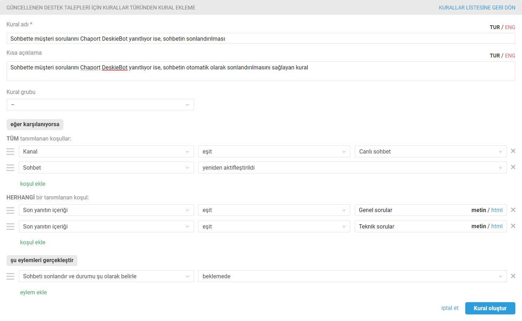Open yeniden aktifleştirildi dropdown

coord(352,168)
